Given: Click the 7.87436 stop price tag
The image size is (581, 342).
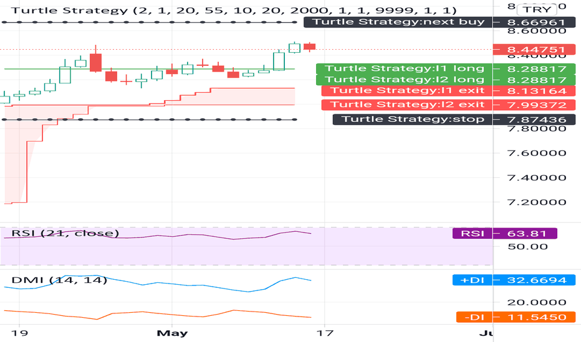Looking at the screenshot, I should tap(535, 119).
